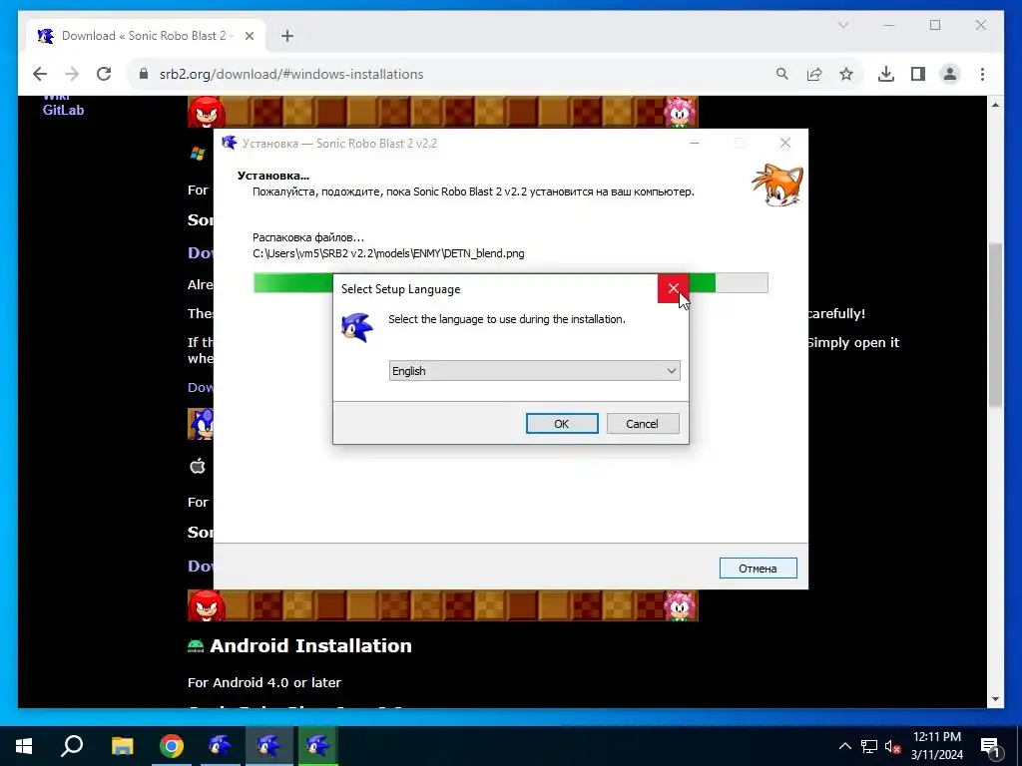The height and width of the screenshot is (766, 1022).
Task: Open the notification center icon
Action: click(x=991, y=746)
